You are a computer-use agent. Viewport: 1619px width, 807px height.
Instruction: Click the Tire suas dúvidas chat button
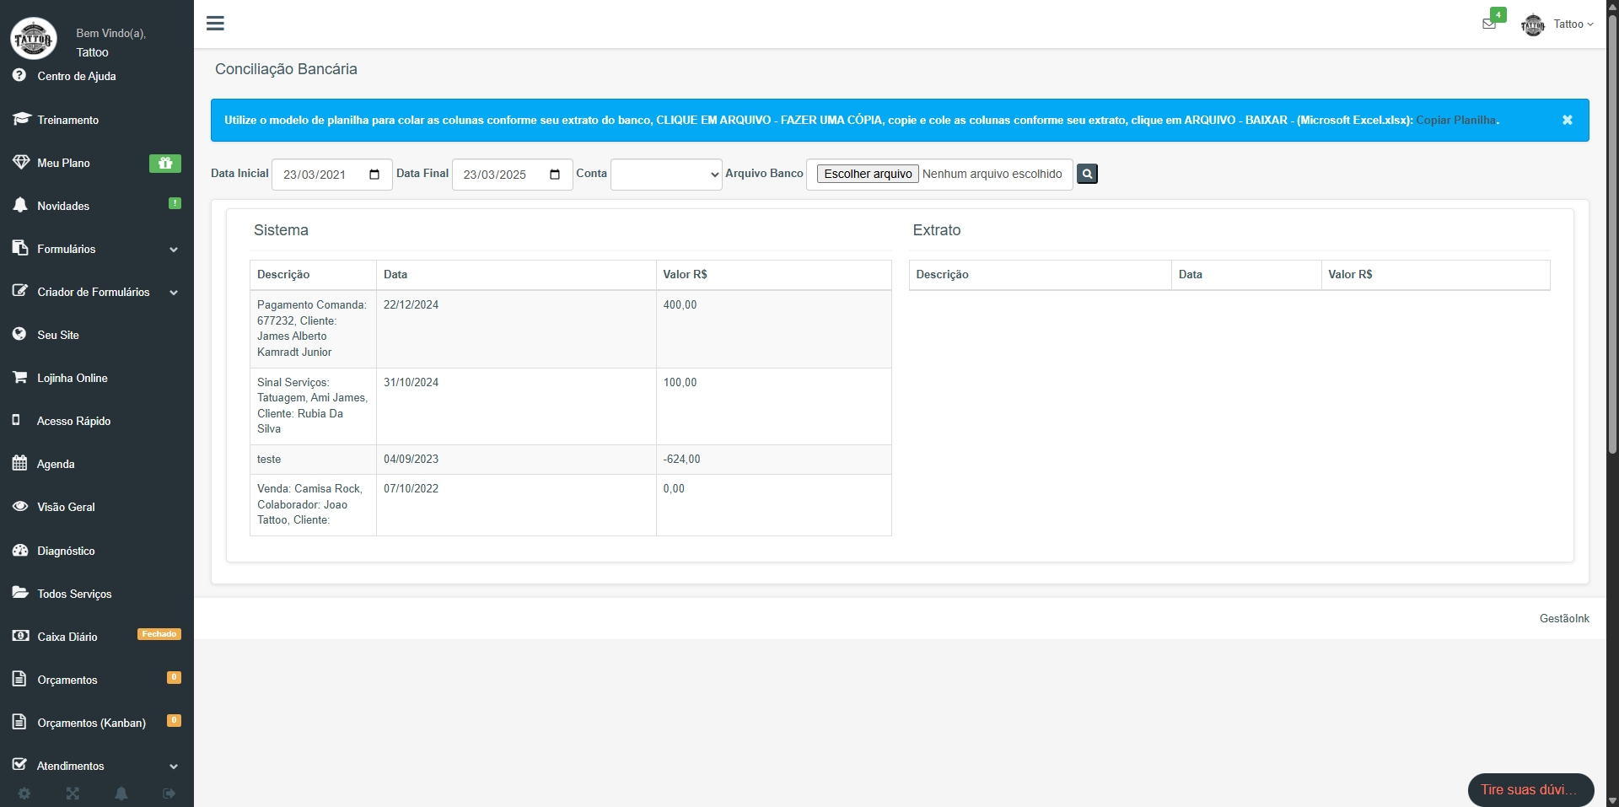1530,790
